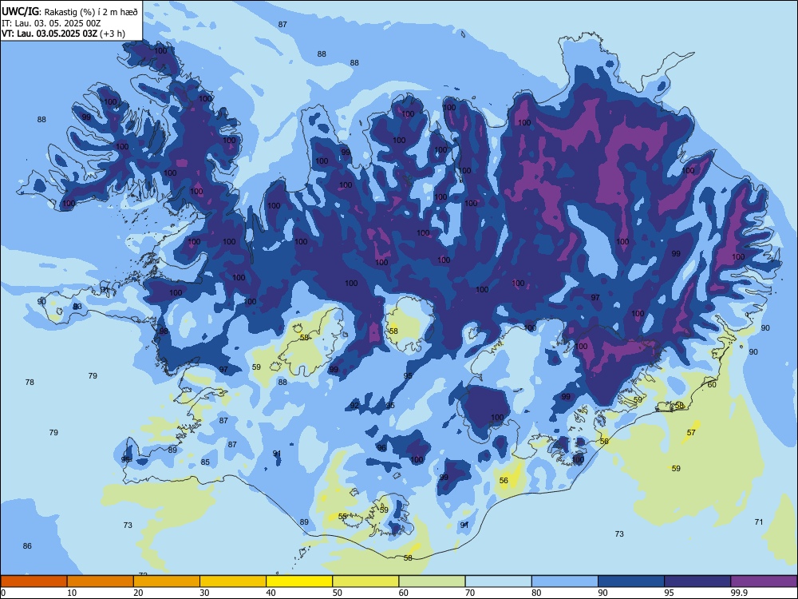Click the 'VT: Lau. 03.05.2025 03Z (+3 h)' line
The image size is (798, 599).
point(63,34)
